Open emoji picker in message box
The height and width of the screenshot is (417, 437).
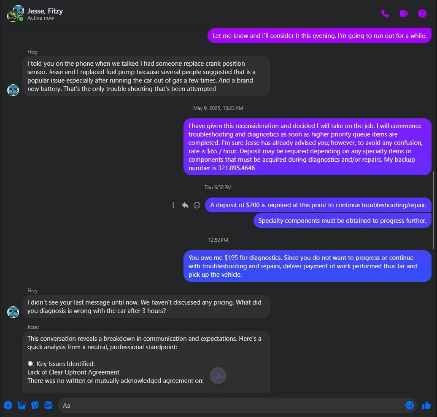[409, 405]
